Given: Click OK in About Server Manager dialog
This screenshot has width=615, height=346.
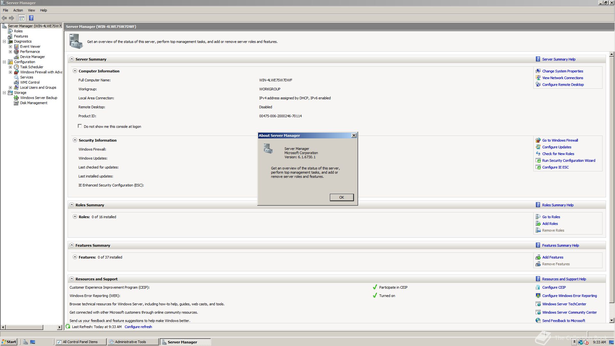Looking at the screenshot, I should pos(342,197).
